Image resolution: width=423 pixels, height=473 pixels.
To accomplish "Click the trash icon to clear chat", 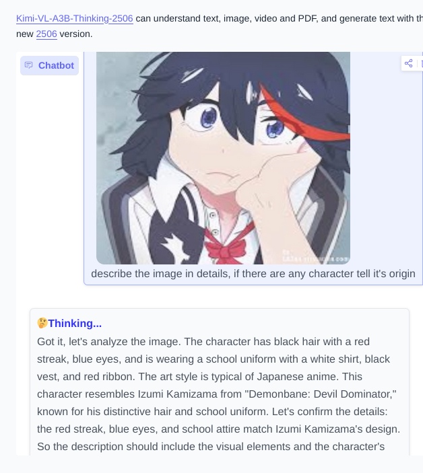I will pos(422,63).
